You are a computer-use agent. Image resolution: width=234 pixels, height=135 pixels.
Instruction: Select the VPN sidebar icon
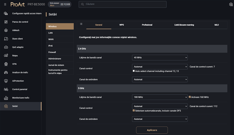click(x=6, y=64)
